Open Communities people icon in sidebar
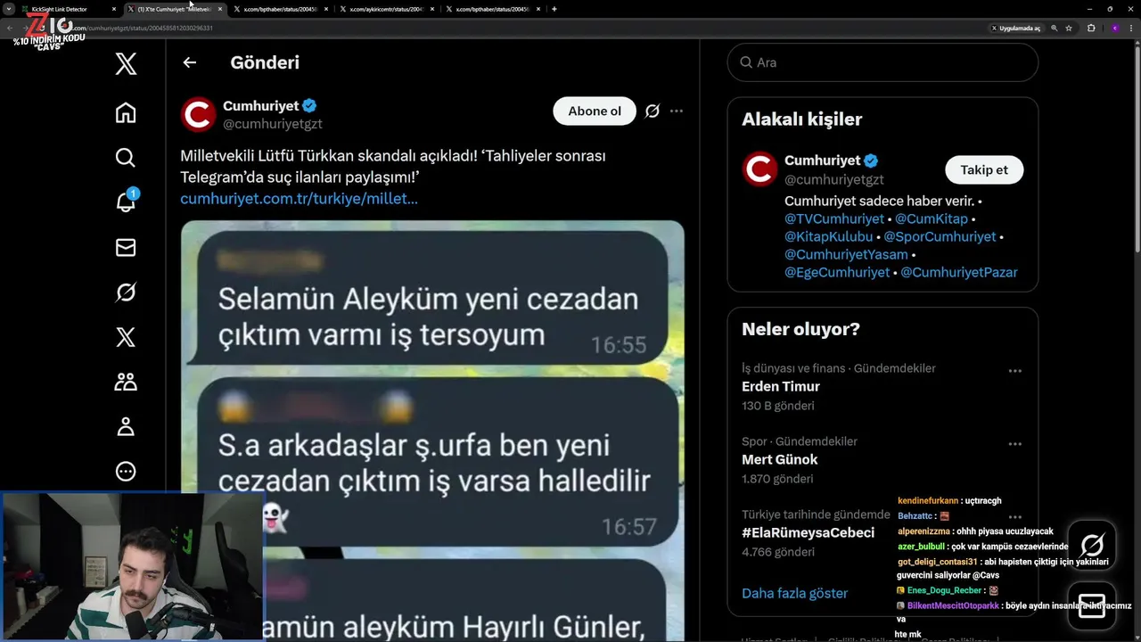This screenshot has width=1141, height=642. point(126,382)
